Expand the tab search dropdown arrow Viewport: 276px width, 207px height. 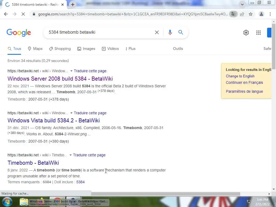(x=242, y=5)
